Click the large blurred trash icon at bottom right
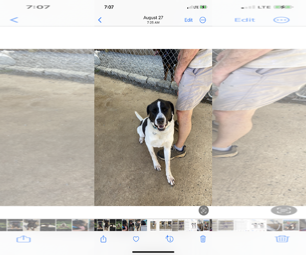The height and width of the screenshot is (255, 306). [282, 239]
